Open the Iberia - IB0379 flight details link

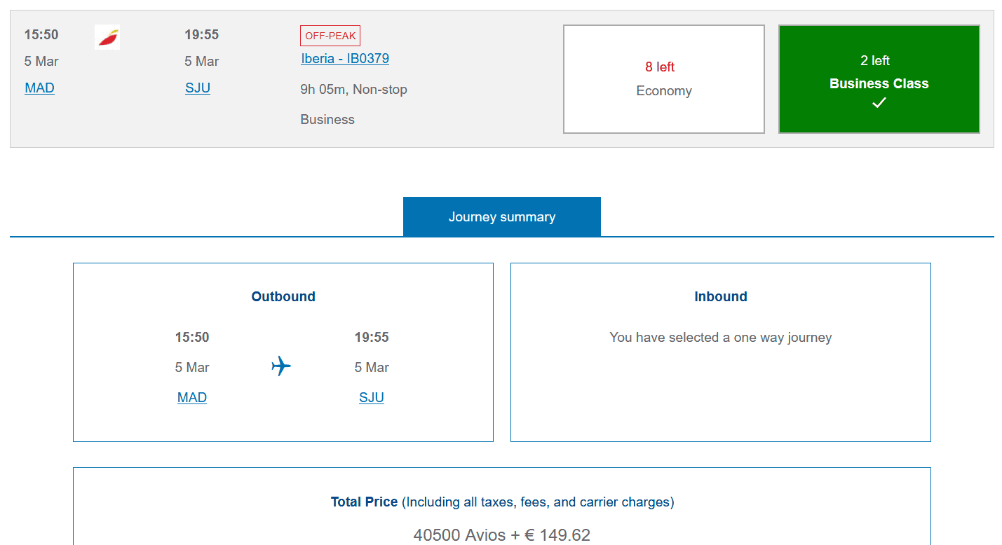345,59
